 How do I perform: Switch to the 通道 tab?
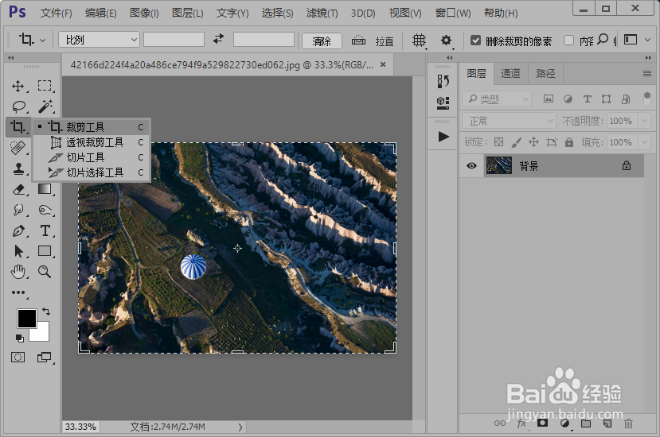click(x=510, y=74)
